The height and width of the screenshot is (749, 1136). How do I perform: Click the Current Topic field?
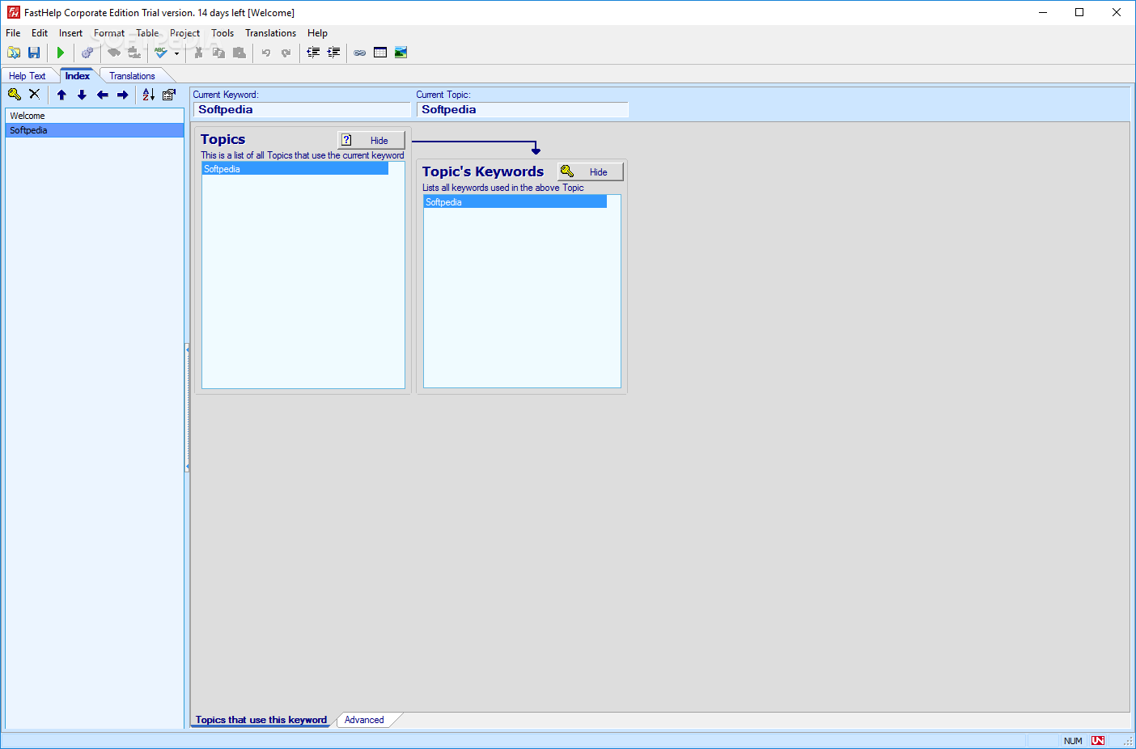tap(523, 110)
